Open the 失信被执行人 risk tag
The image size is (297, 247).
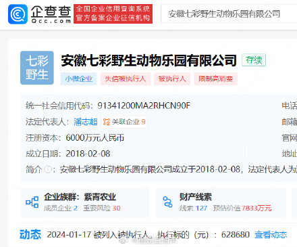tap(126, 79)
